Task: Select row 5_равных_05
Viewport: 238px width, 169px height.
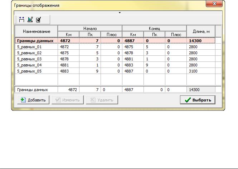Action: point(115,71)
